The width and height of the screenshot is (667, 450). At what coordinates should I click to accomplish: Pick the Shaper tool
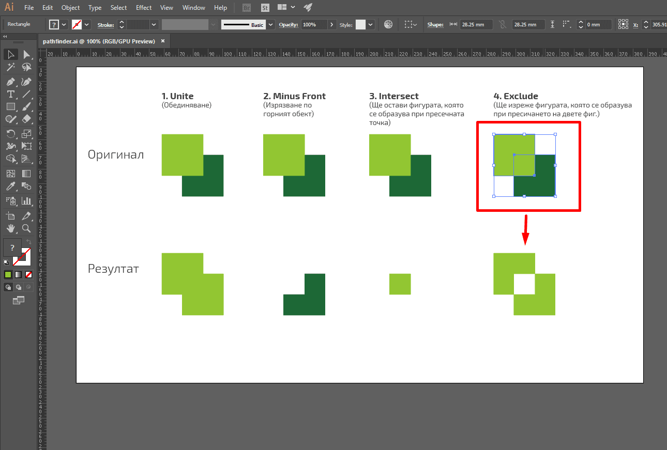pyautogui.click(x=10, y=119)
